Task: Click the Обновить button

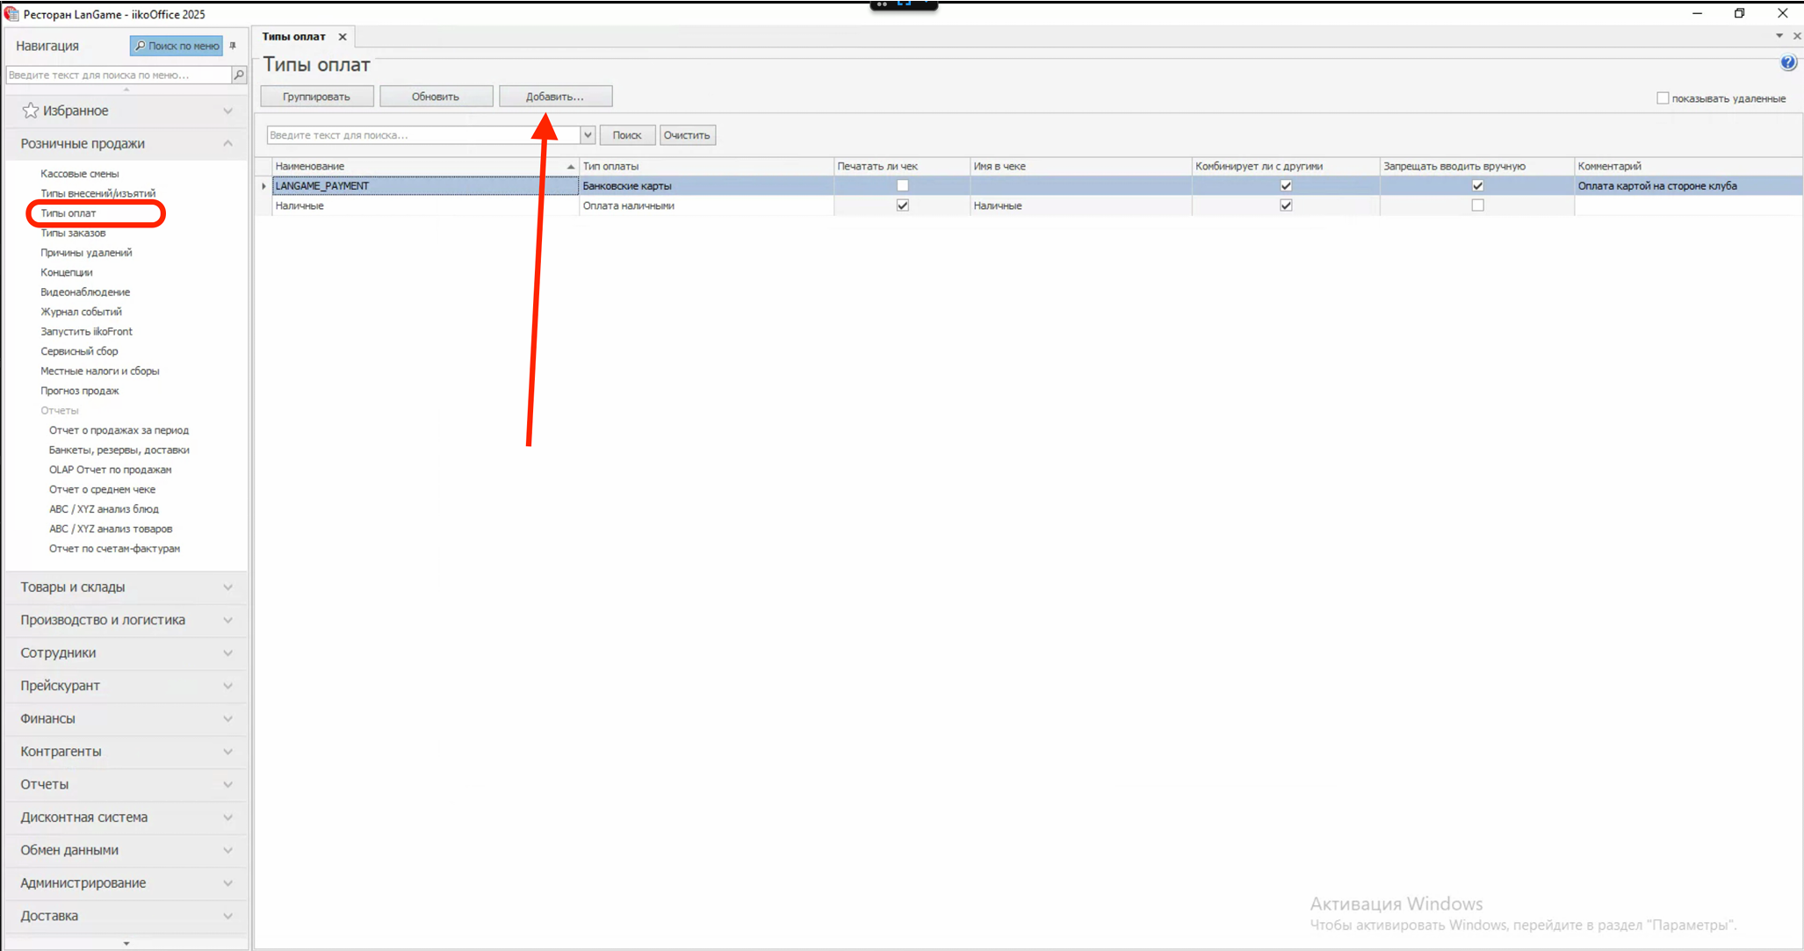Action: tap(436, 97)
